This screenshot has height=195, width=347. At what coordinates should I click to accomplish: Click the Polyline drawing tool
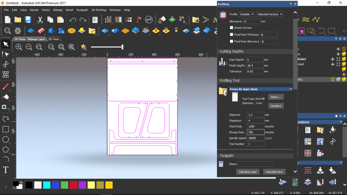6,119
